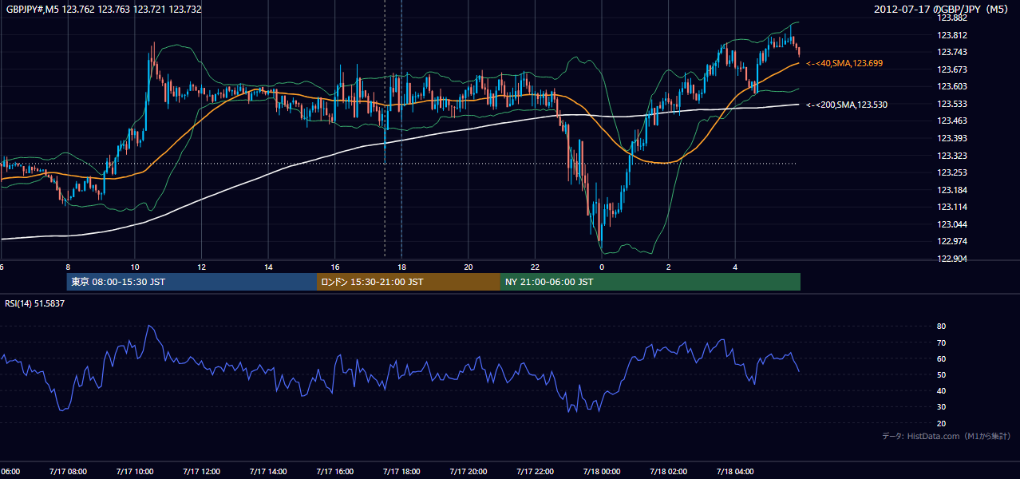
Task: Click the 7/17 12:00 bottom time label
Action: (x=201, y=472)
